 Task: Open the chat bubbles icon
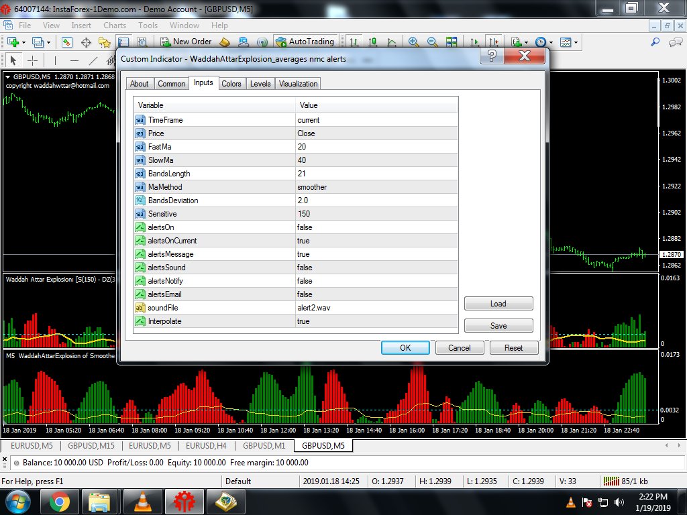[x=676, y=42]
